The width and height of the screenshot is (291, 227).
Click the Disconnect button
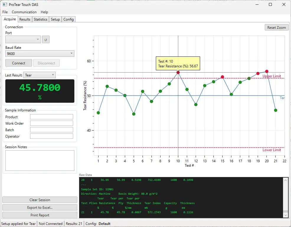[46, 63]
